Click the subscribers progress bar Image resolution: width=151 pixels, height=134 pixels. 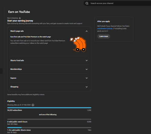tap(49, 108)
